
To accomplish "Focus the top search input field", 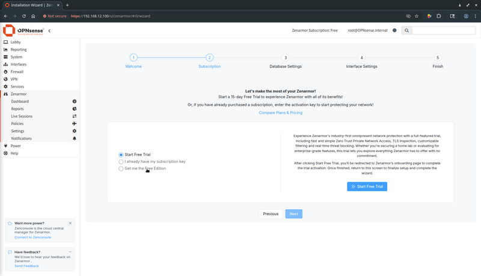I will point(444,30).
